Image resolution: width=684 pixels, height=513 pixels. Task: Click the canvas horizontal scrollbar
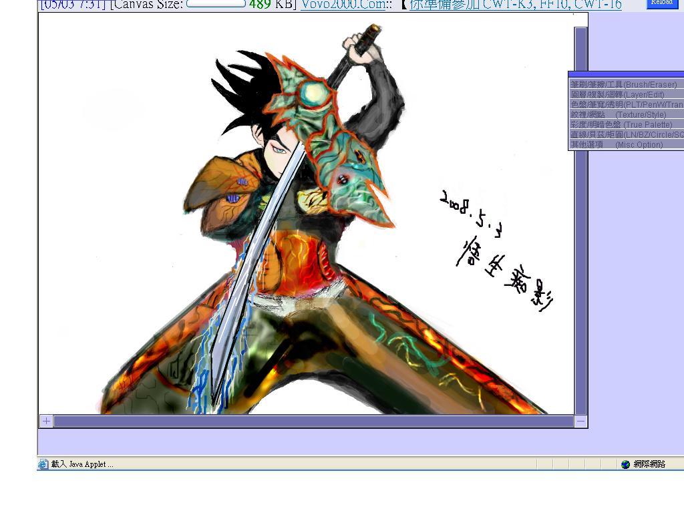(x=313, y=421)
